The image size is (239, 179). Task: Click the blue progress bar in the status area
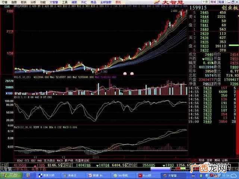click(x=160, y=169)
